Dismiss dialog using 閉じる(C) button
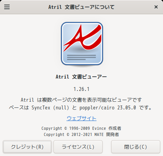The image size is (163, 156). coord(136,147)
